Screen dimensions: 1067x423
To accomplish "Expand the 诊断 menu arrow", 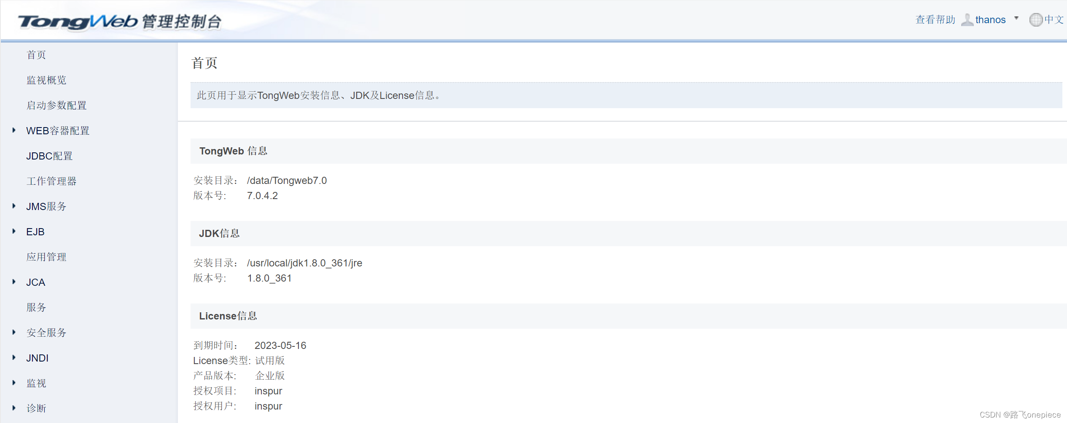I will click(x=14, y=408).
